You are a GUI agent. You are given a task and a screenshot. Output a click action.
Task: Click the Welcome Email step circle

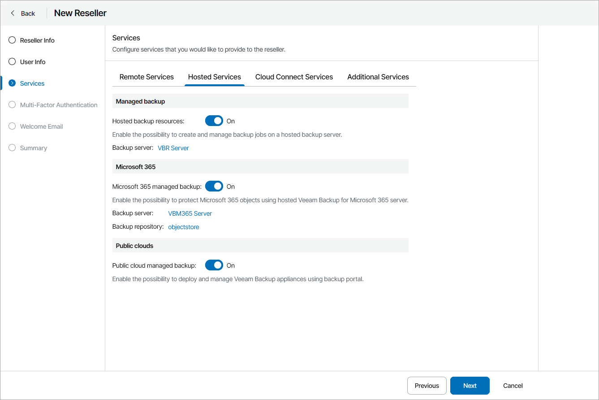pos(12,126)
